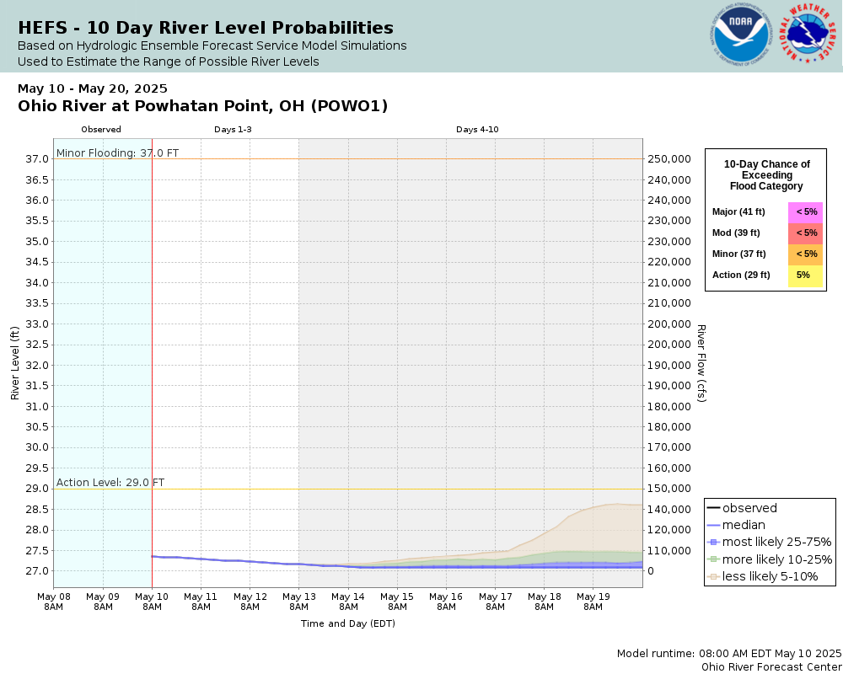Click the Action Level 29.0 FT label
This screenshot has height=674, width=843.
point(110,482)
